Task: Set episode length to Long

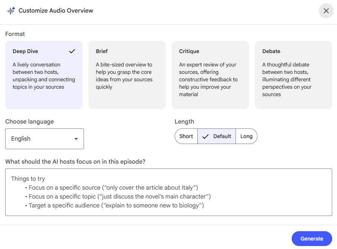Action: (x=246, y=136)
